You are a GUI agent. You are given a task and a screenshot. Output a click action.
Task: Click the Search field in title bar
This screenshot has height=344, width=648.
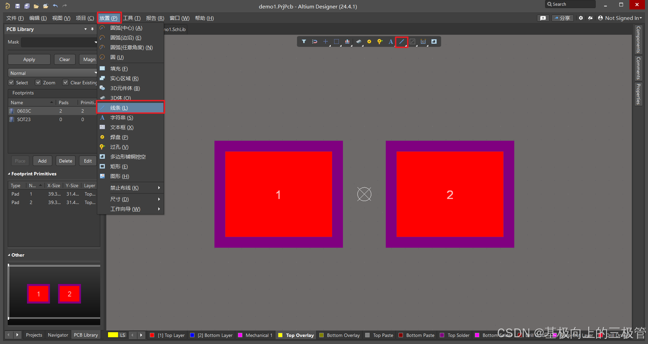[x=570, y=4]
